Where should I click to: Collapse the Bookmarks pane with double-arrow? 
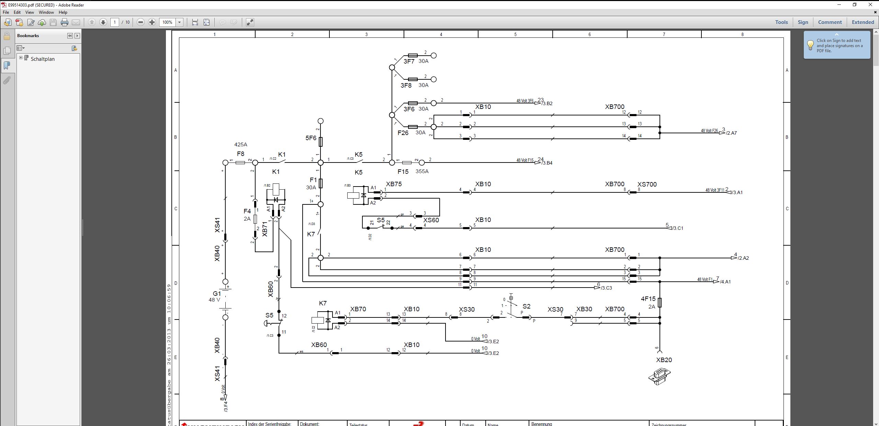click(70, 36)
